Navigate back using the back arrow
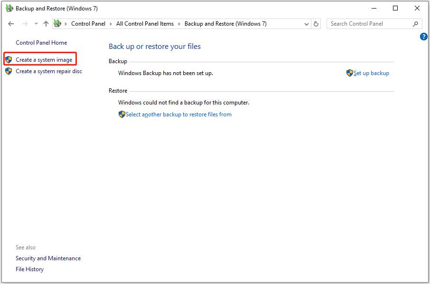Image resolution: width=430 pixels, height=284 pixels. pos(11,23)
